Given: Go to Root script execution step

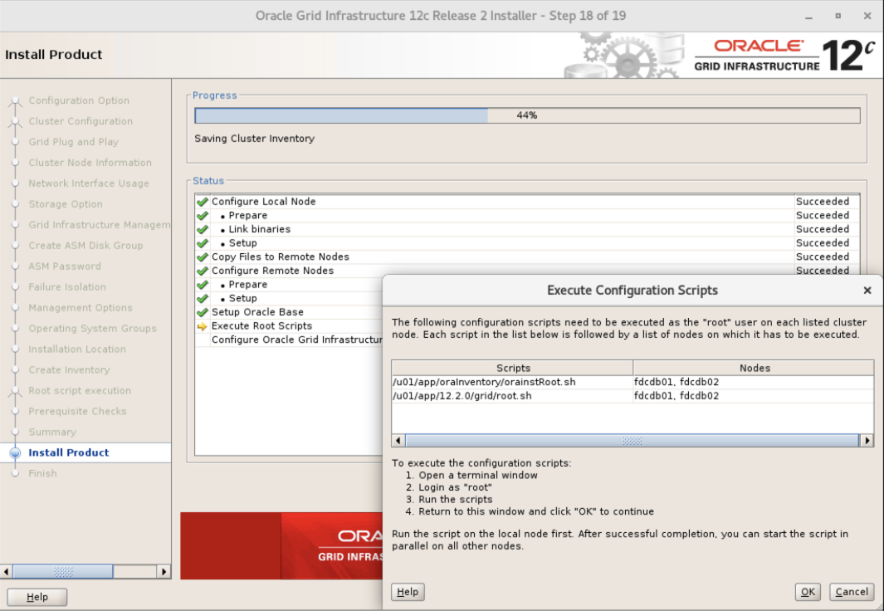Looking at the screenshot, I should tap(80, 391).
